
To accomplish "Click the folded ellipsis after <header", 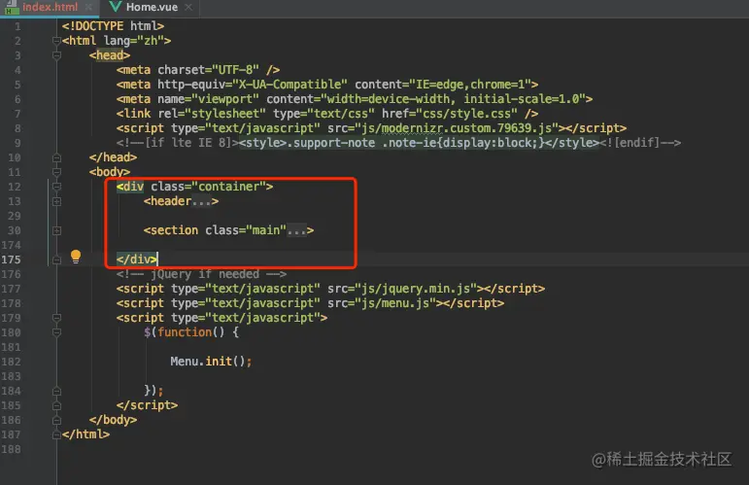I will pyautogui.click(x=201, y=201).
